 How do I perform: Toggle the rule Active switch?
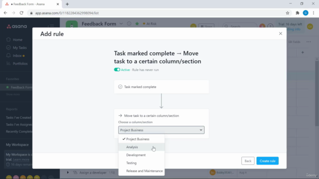pyautogui.click(x=117, y=70)
